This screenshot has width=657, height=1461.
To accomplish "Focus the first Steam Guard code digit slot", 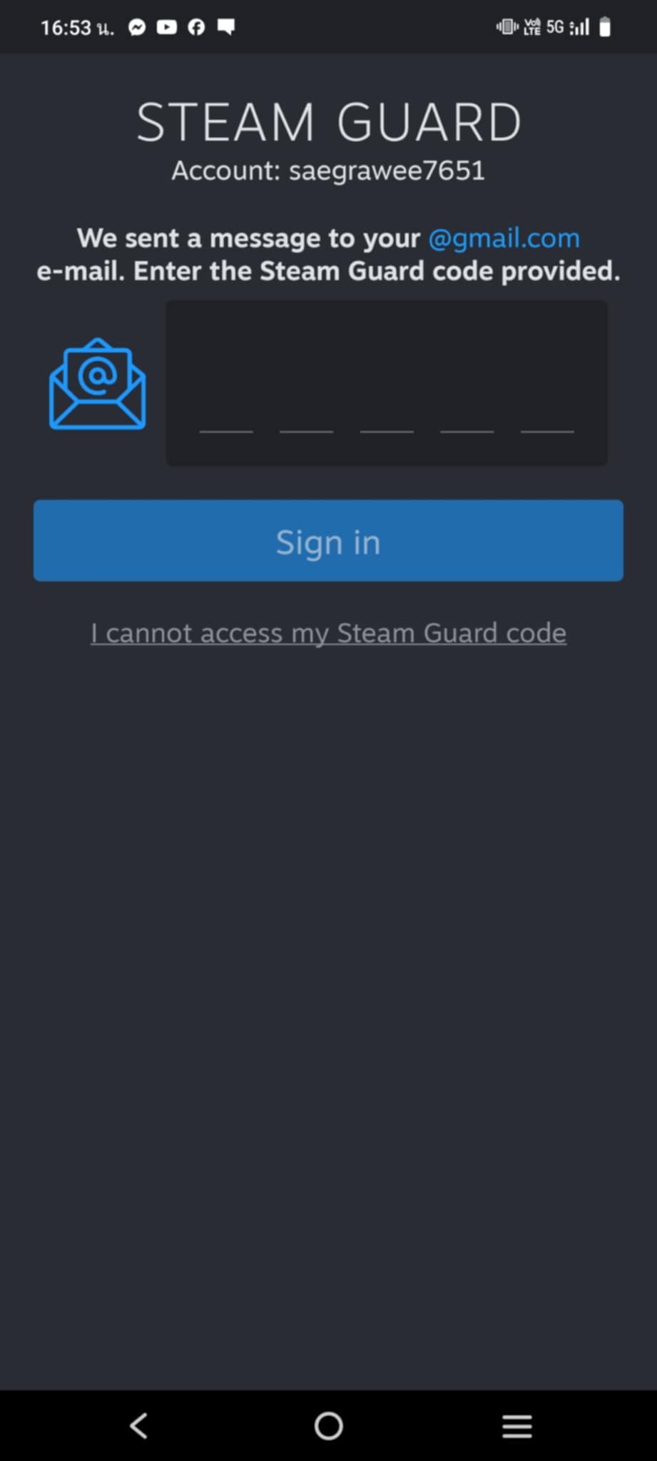I will [x=226, y=407].
